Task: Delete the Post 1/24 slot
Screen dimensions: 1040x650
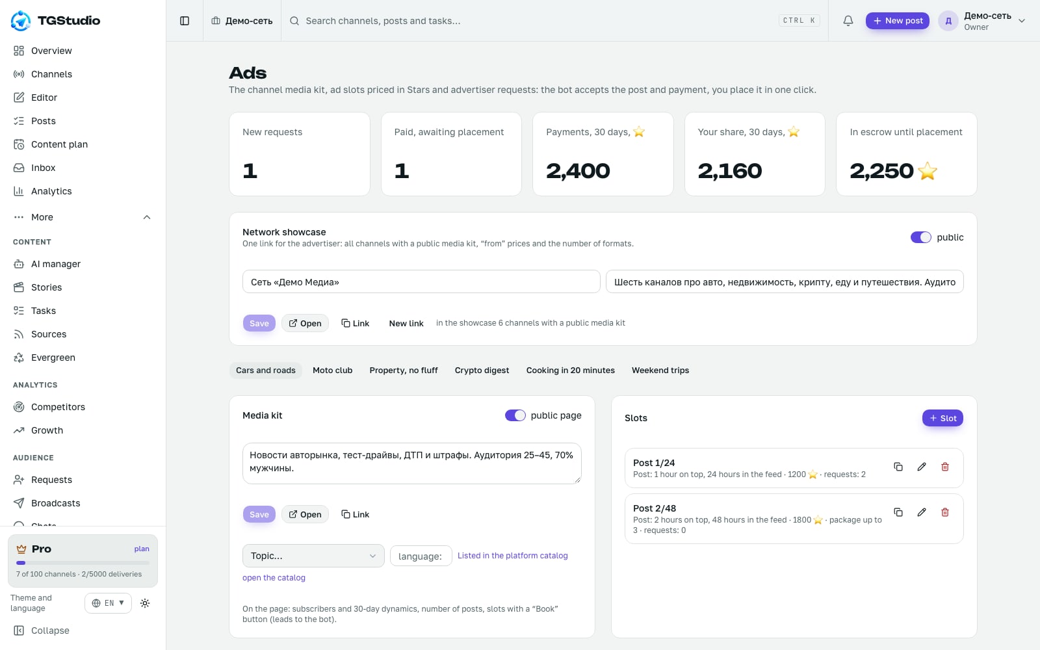Action: pos(945,467)
